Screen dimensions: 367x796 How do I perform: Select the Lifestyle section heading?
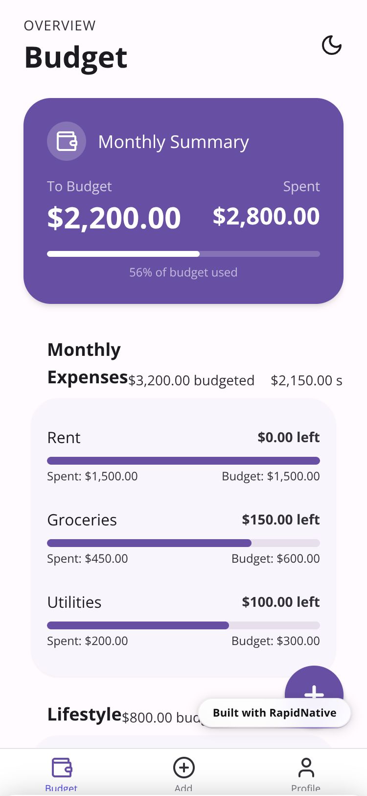(x=84, y=714)
